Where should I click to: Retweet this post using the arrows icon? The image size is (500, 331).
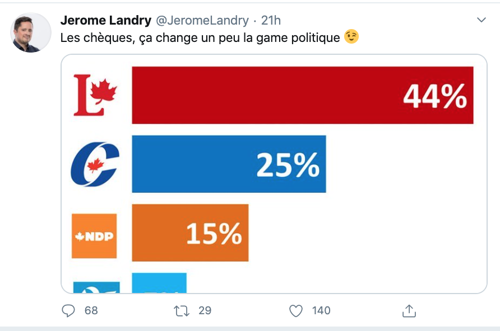click(x=182, y=310)
